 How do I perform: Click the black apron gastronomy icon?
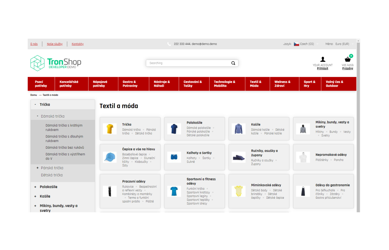303,191
